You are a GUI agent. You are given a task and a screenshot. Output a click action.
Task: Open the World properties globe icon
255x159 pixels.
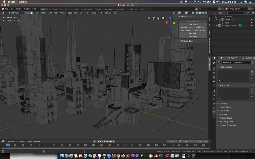point(214,86)
